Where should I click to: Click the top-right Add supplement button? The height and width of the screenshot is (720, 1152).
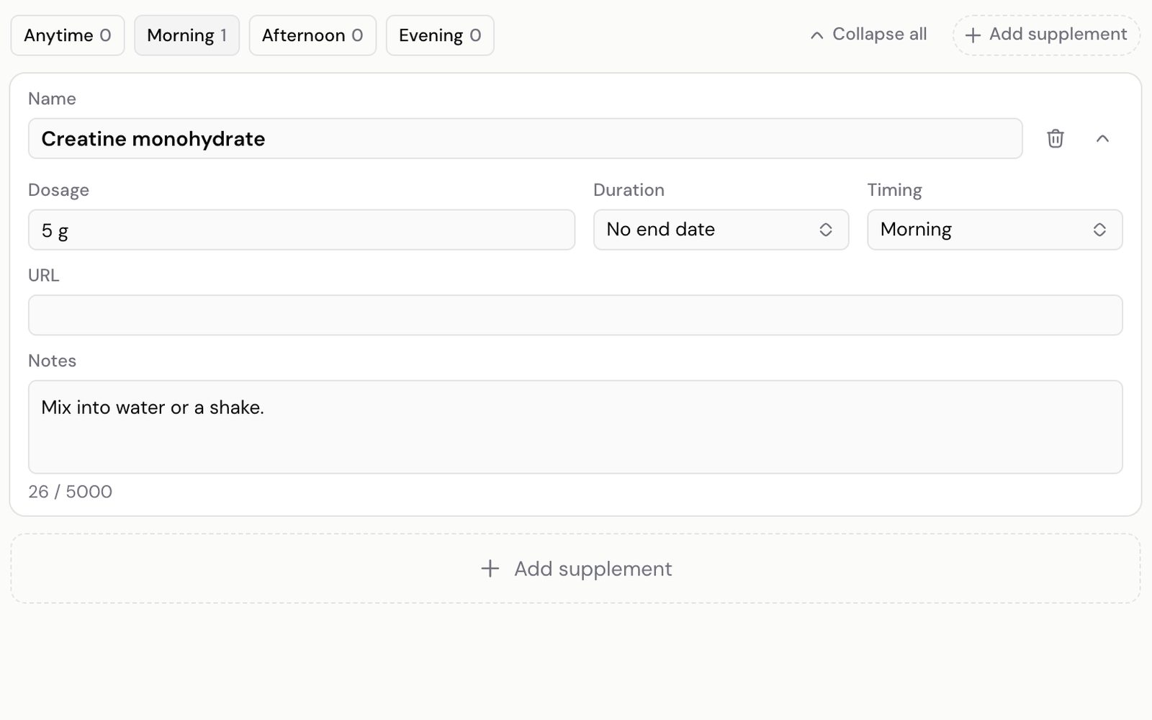click(x=1046, y=35)
